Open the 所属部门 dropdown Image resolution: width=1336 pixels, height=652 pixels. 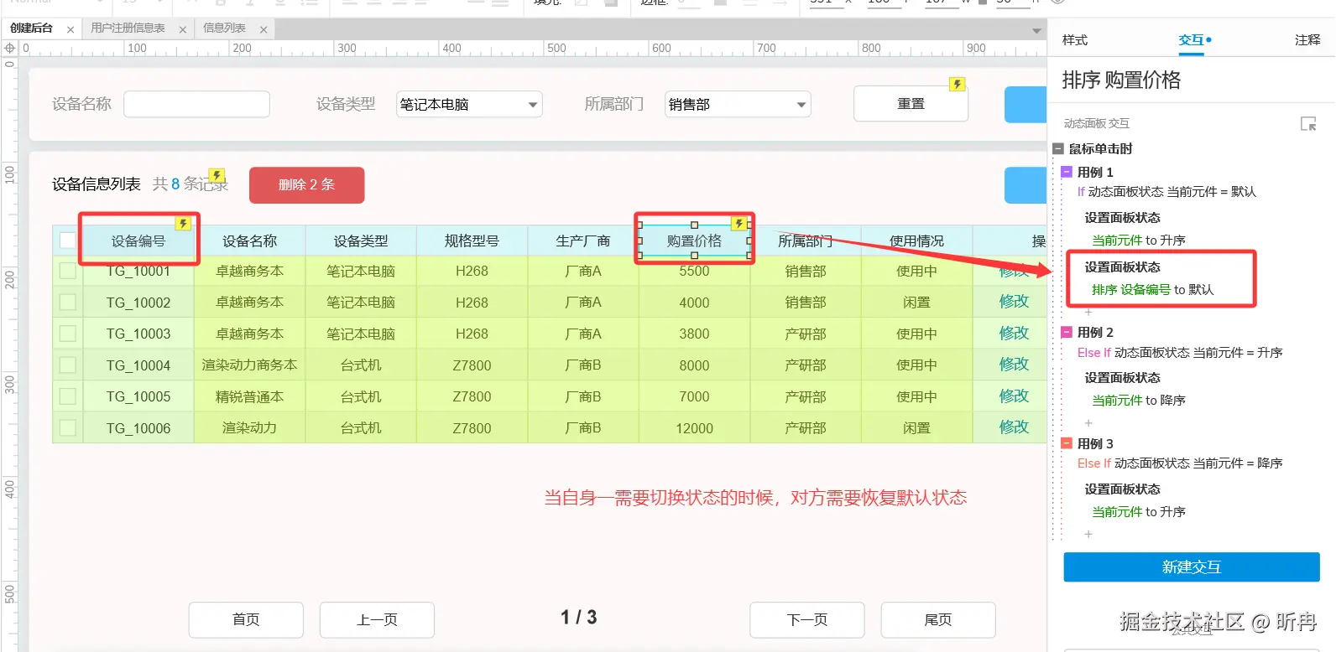coord(738,105)
